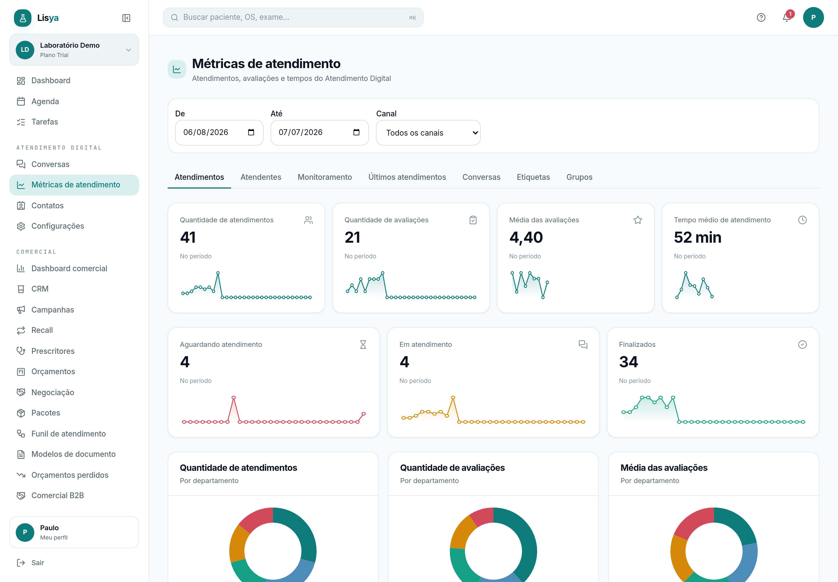The width and height of the screenshot is (838, 582).
Task: Click the '52 min' average time value
Action: click(697, 237)
